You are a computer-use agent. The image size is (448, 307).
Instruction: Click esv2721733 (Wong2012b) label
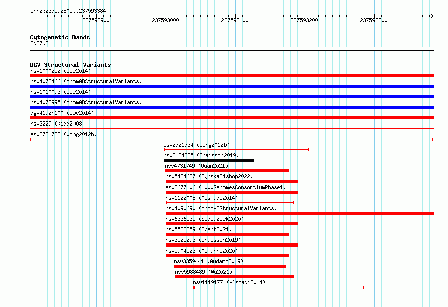(x=63, y=134)
